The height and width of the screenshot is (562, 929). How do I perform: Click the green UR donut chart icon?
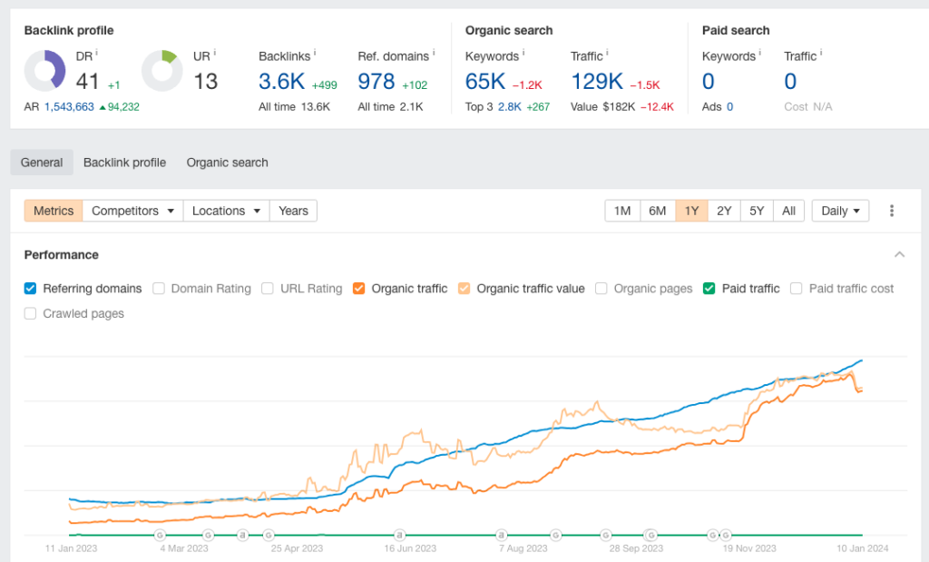coord(162,71)
